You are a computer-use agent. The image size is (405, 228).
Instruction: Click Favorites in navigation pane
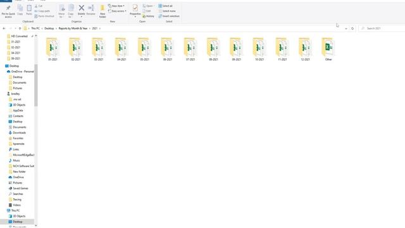tap(16, 138)
